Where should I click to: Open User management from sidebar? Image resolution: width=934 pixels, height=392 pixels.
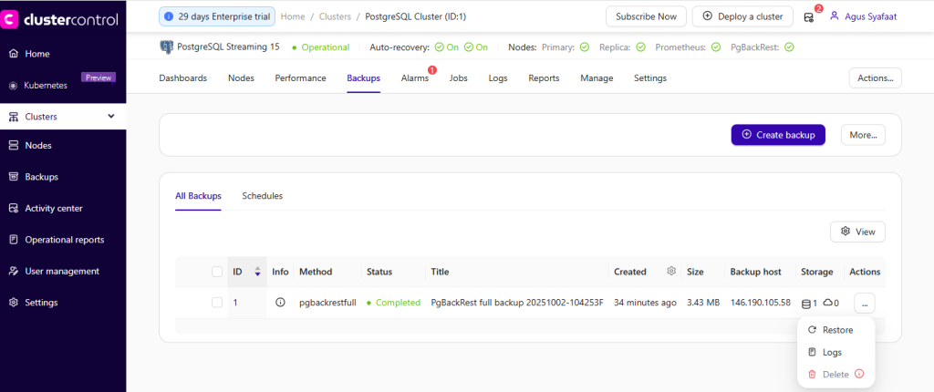tap(61, 271)
